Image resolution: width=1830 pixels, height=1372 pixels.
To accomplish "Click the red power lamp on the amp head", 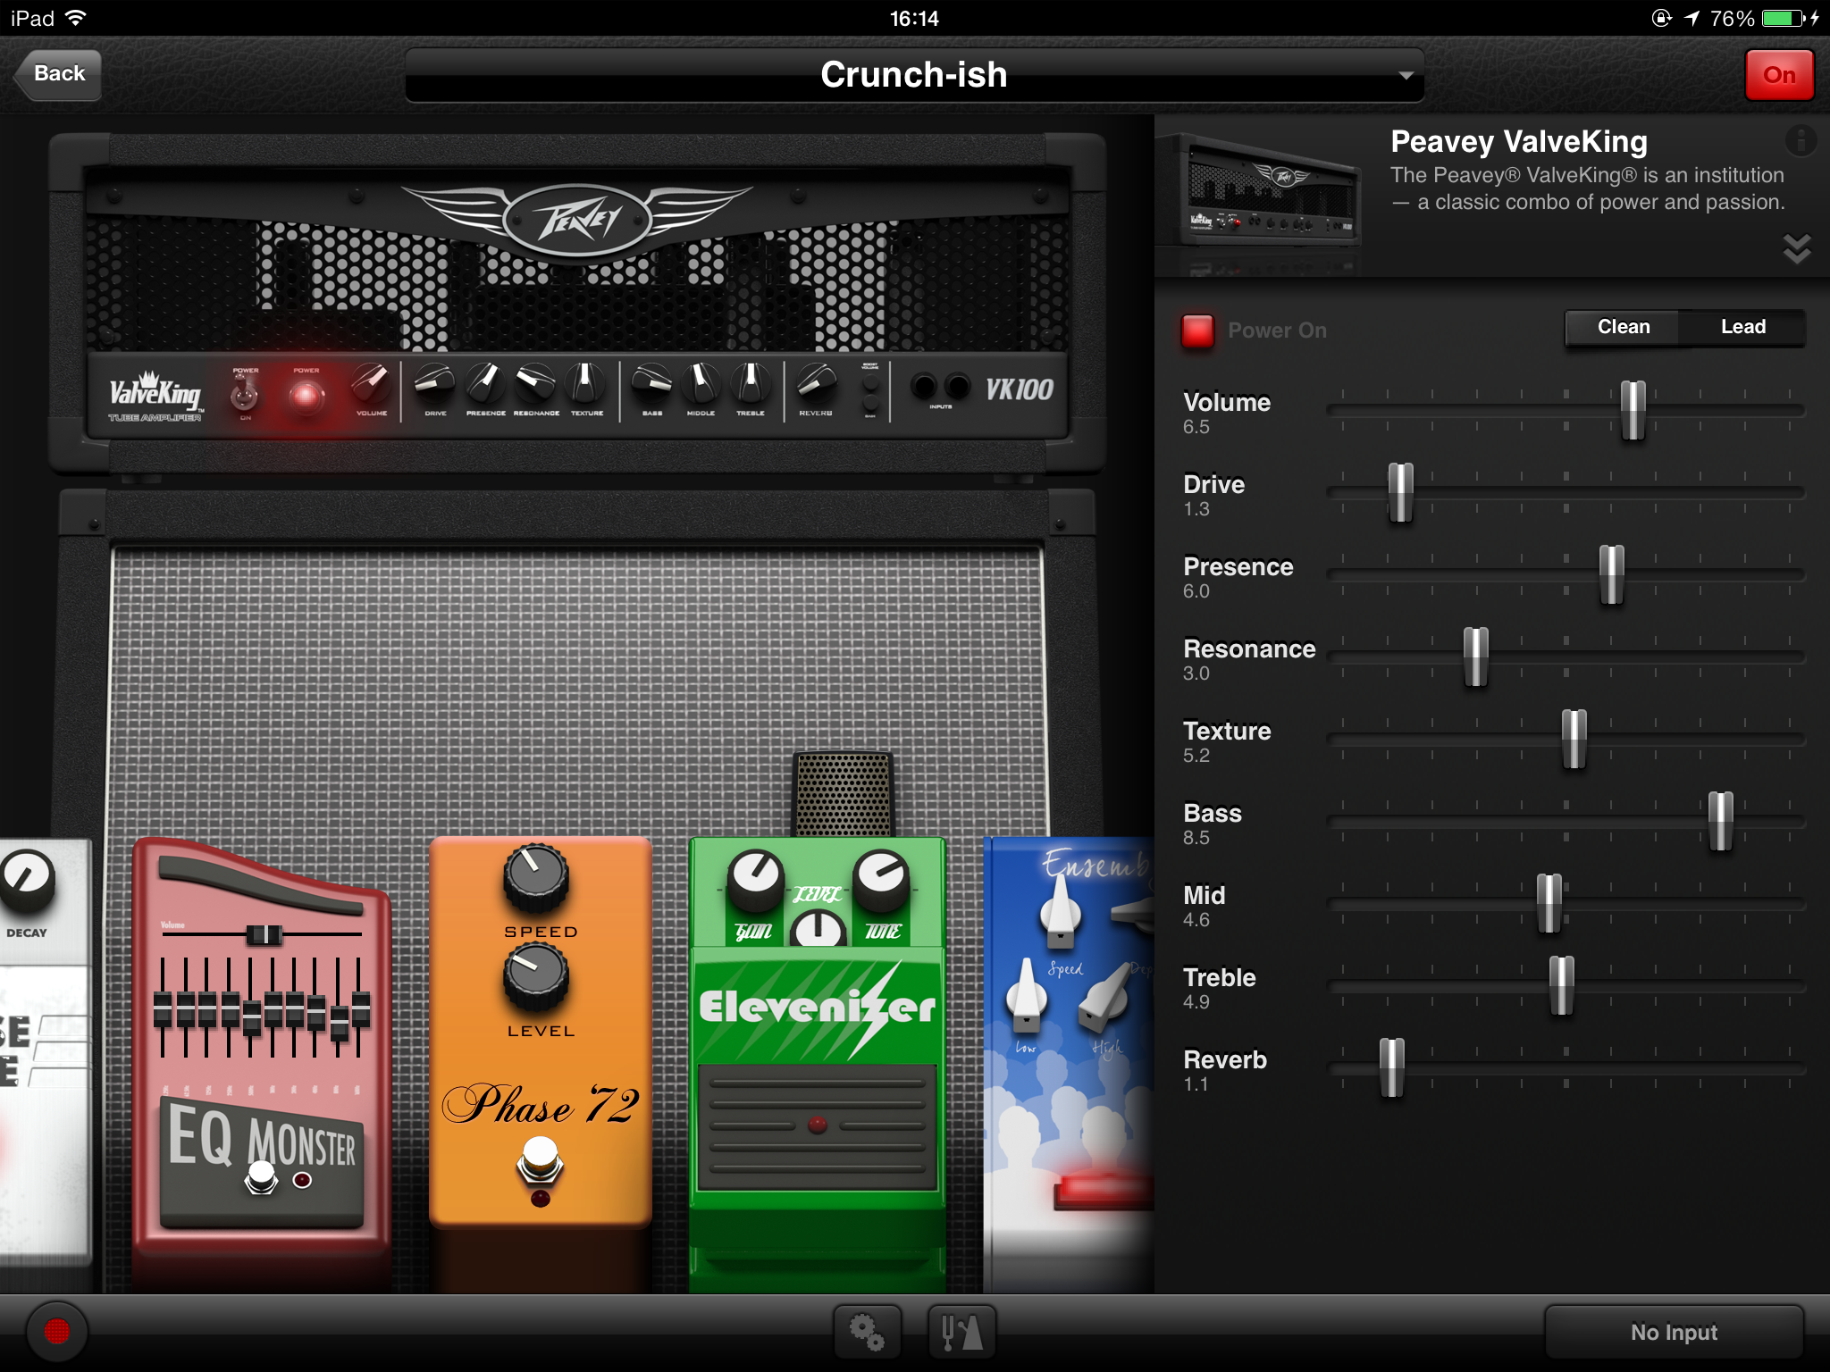I will tap(306, 396).
